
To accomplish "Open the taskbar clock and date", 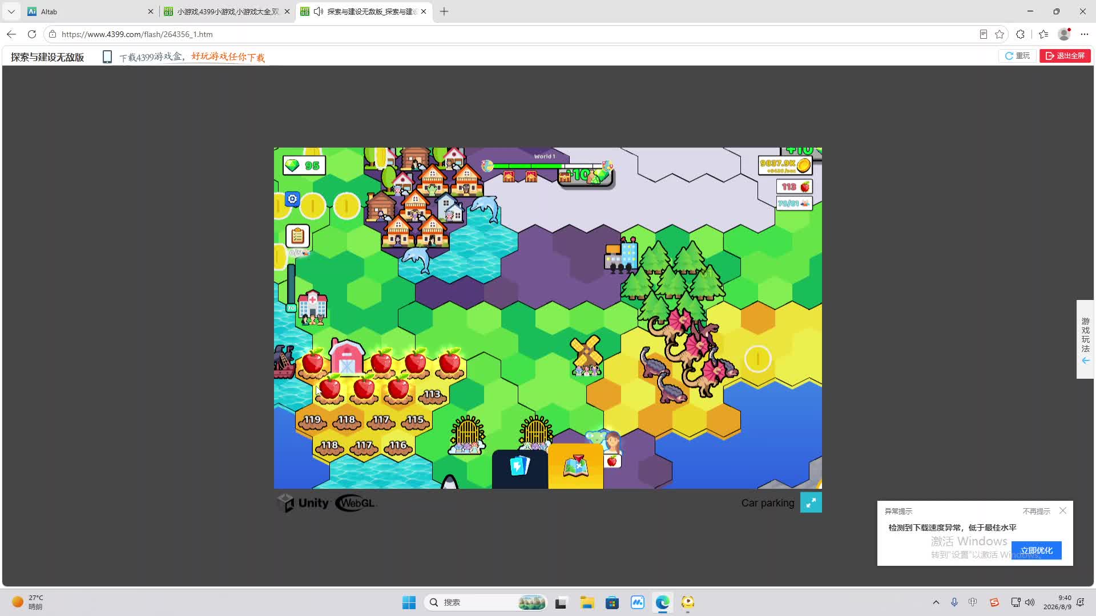I will [1057, 602].
